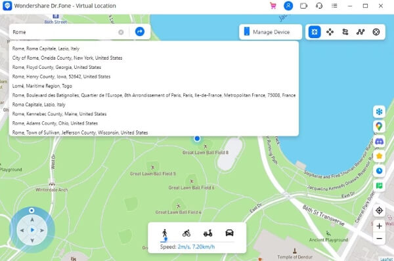Pick Rome, Floyd County, Georgia suggestion
This screenshot has width=394, height=261.
[x=56, y=68]
